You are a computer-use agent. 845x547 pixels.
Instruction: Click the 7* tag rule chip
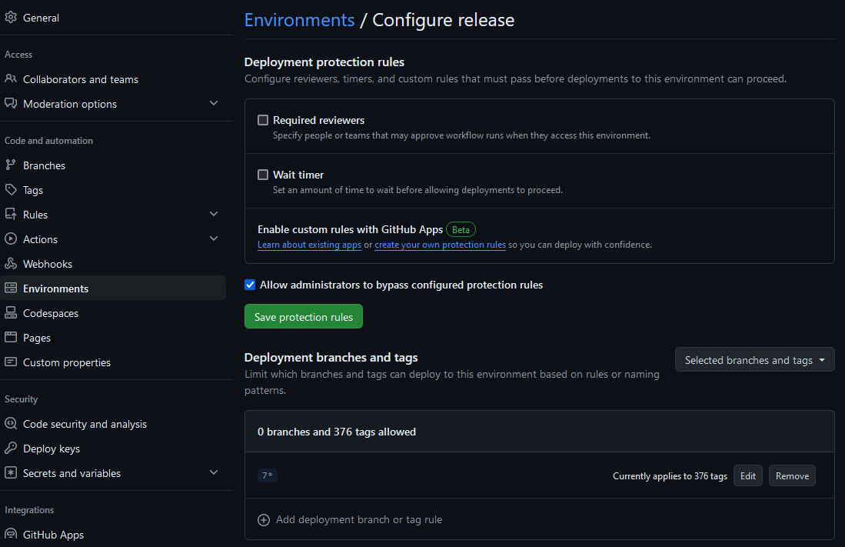pyautogui.click(x=267, y=475)
